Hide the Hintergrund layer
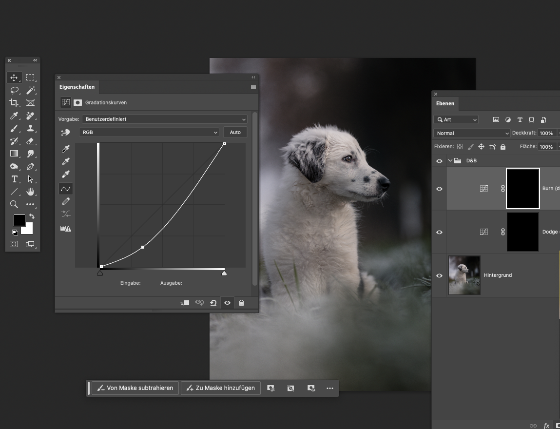Image resolution: width=560 pixels, height=429 pixels. pyautogui.click(x=439, y=275)
